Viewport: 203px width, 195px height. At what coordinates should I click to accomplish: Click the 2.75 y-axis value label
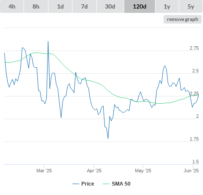194,48
